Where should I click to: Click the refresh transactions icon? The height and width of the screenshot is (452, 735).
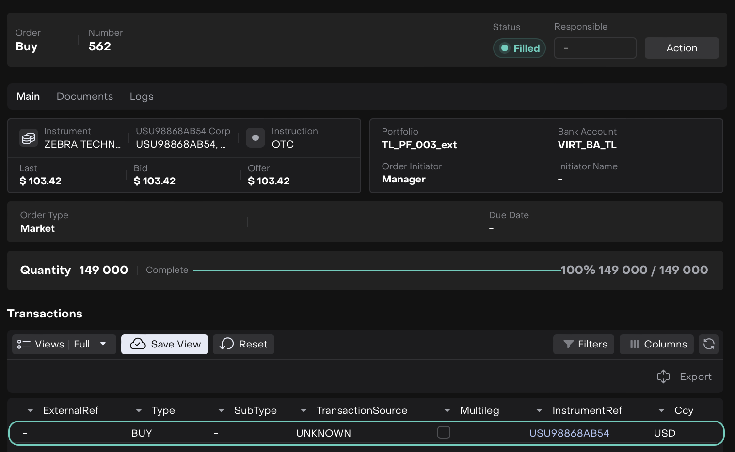709,344
